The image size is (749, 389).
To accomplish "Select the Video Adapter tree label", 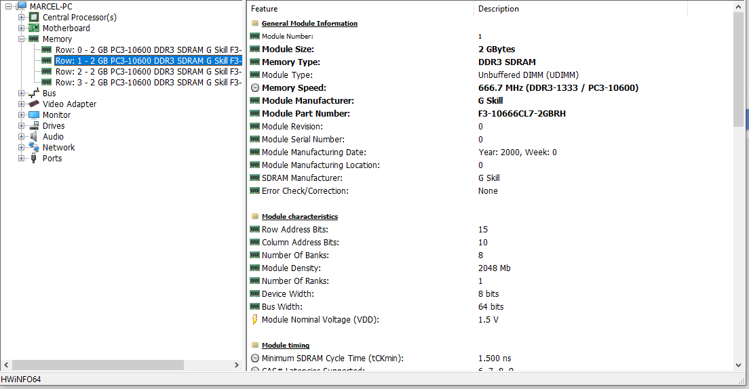I will [x=69, y=104].
